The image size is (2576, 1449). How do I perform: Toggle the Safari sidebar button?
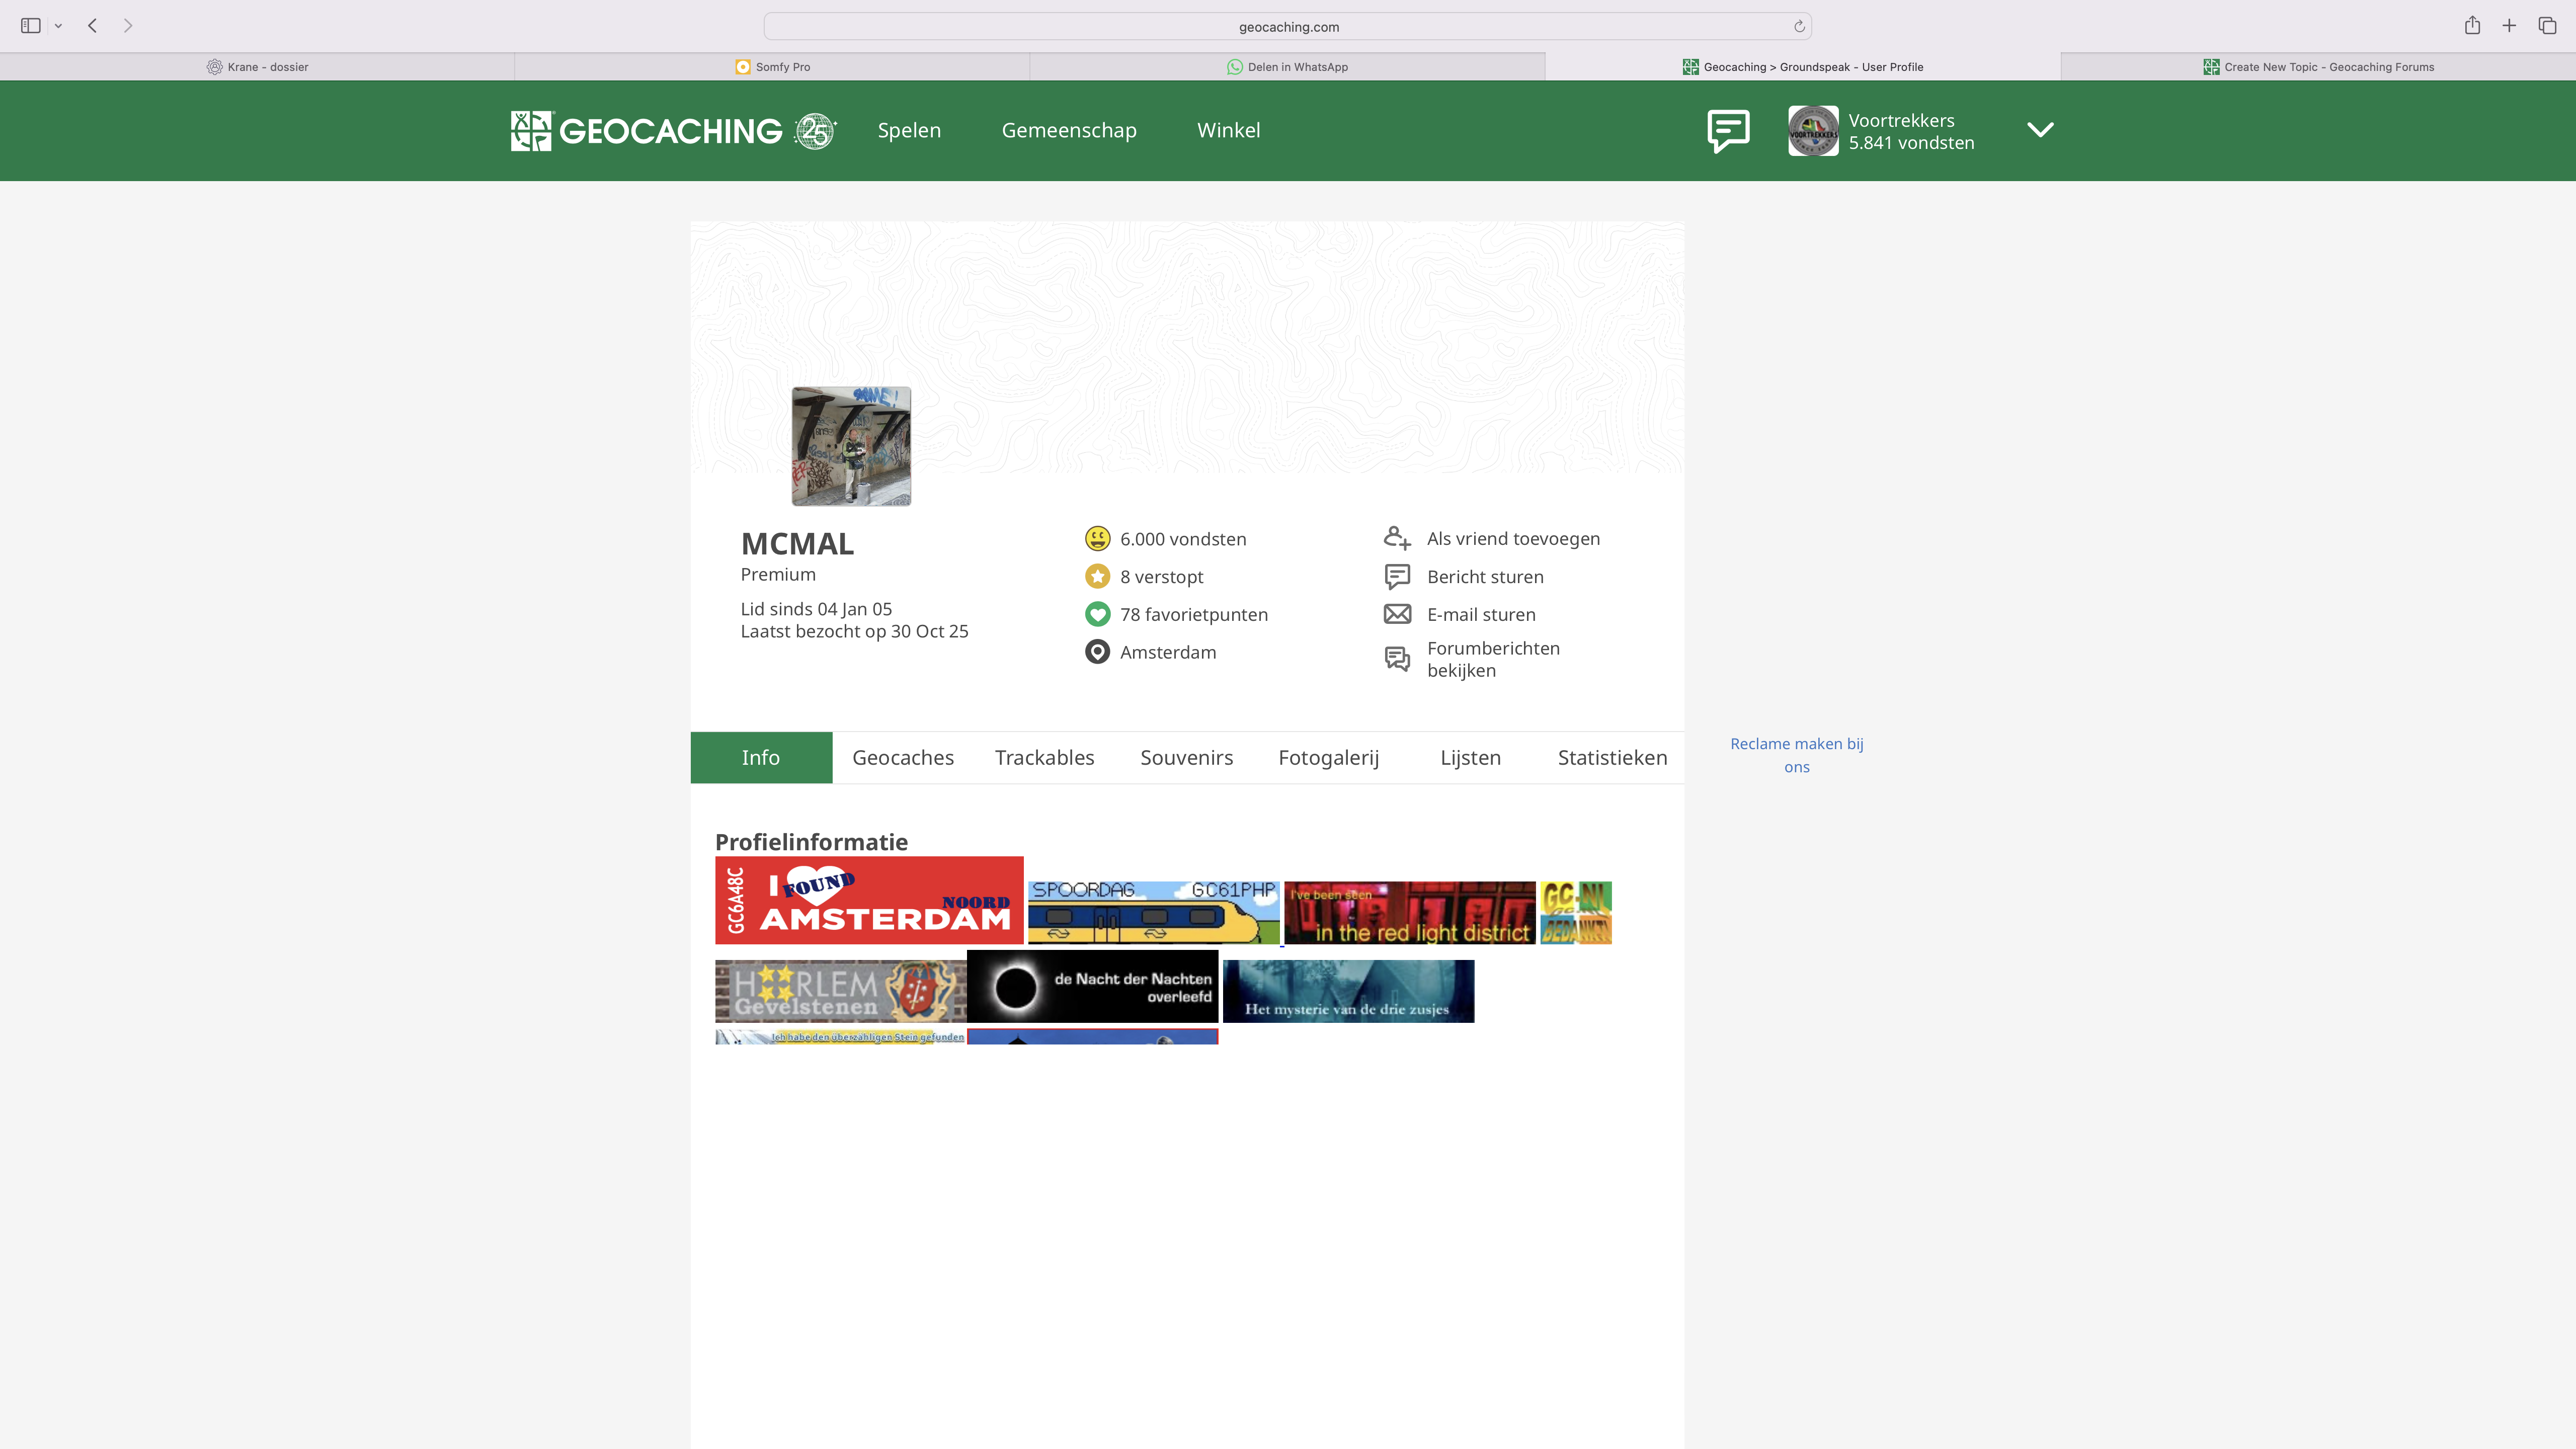pyautogui.click(x=31, y=26)
